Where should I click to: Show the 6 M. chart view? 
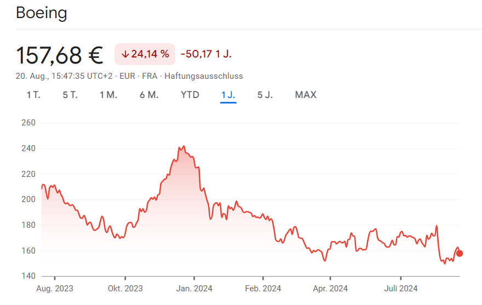149,95
